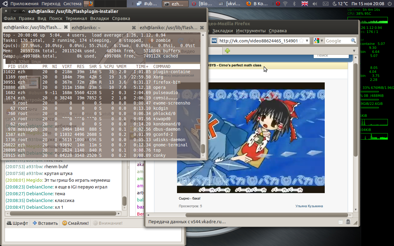Click the Вставить insert button in chat
This screenshot has width=394, height=246.
pos(45,223)
